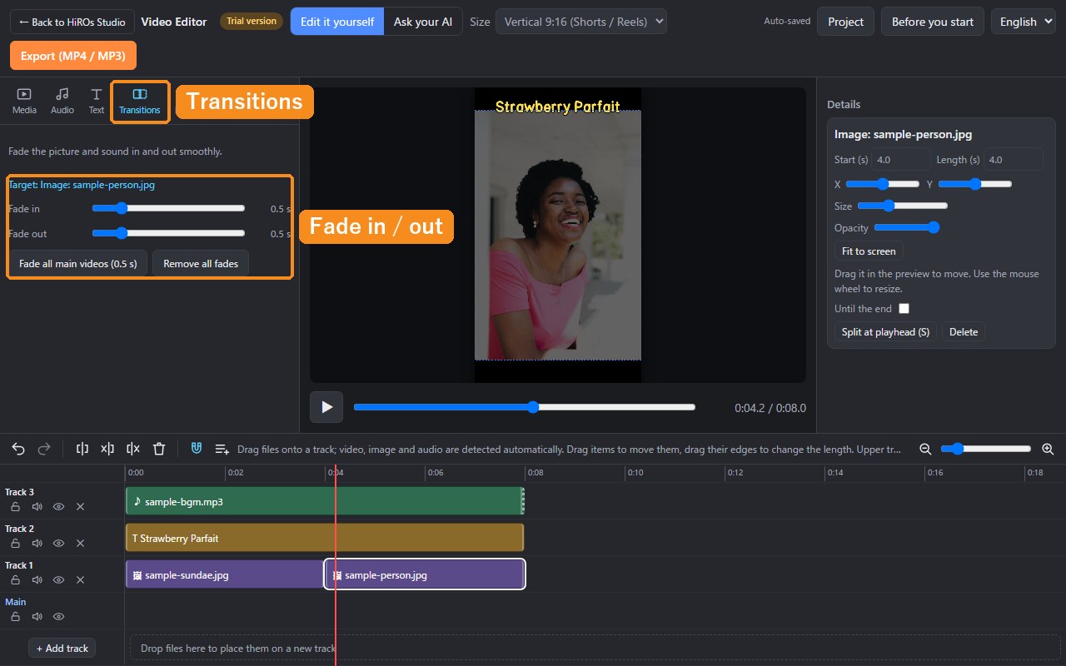The height and width of the screenshot is (666, 1066).
Task: Lock Track 3 with its padlock icon
Action: pyautogui.click(x=16, y=506)
